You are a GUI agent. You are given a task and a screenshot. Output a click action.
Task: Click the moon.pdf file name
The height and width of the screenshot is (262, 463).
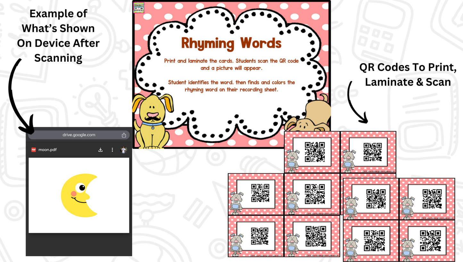pyautogui.click(x=47, y=150)
